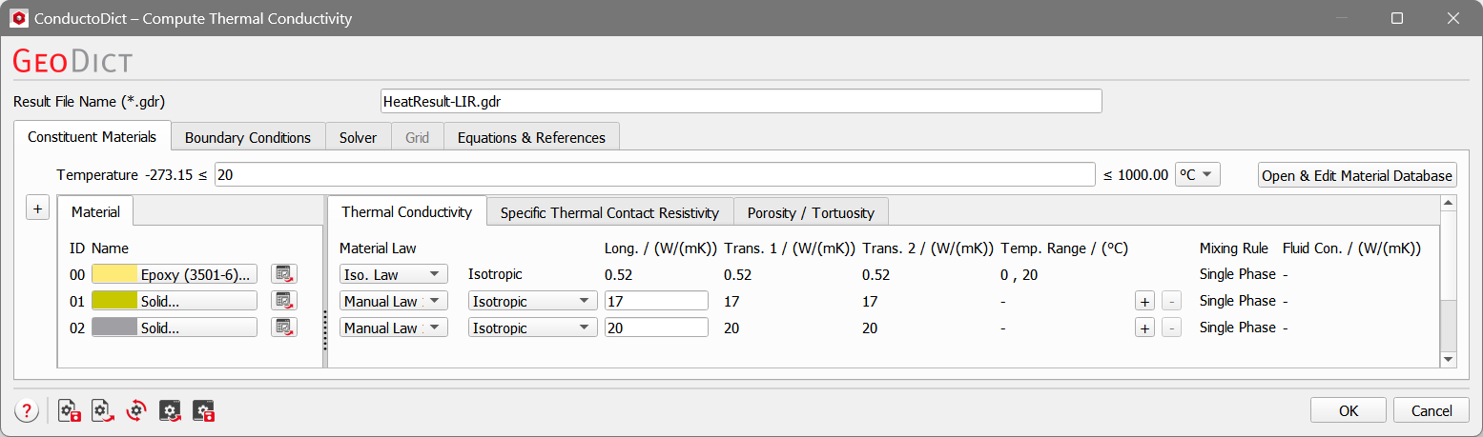Image resolution: width=1483 pixels, height=437 pixels.
Task: Remove temperature range for material 01
Action: [1172, 301]
